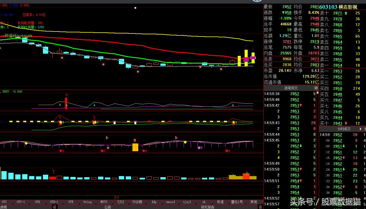Click the green up arrow beside 卖十
The width and height of the screenshot is (366, 209).
pos(346,13)
